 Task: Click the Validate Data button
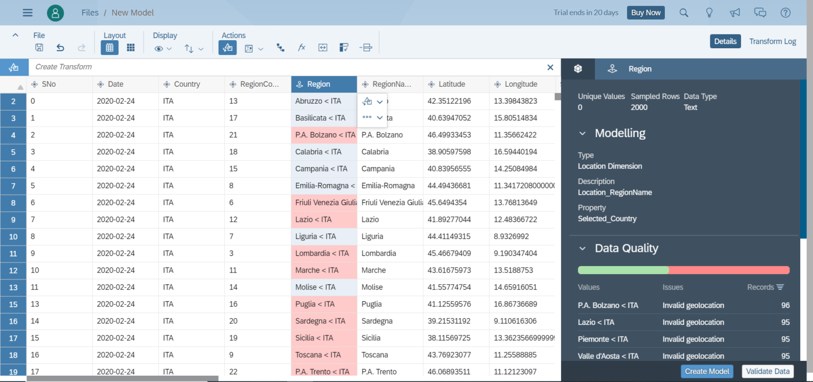click(767, 371)
